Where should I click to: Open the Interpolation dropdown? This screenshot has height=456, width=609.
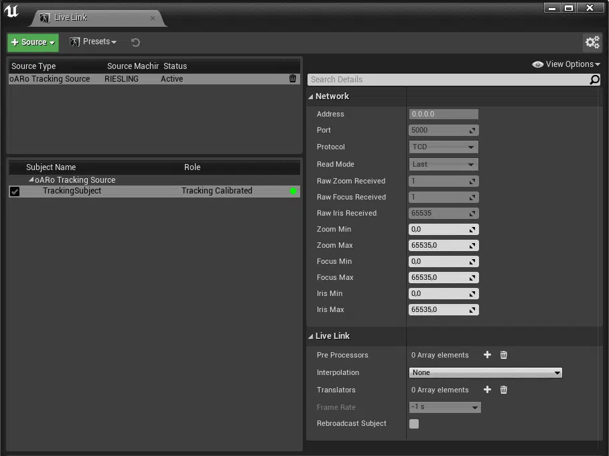[485, 372]
